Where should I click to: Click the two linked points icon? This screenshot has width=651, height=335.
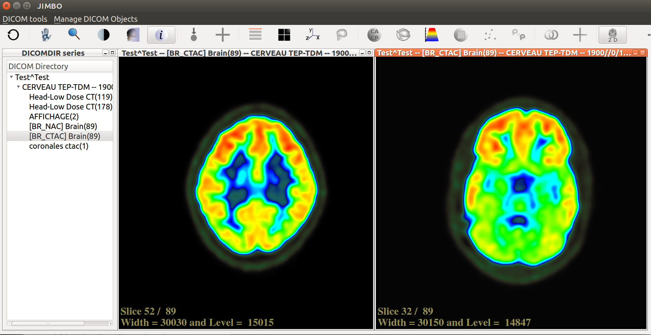coord(518,35)
